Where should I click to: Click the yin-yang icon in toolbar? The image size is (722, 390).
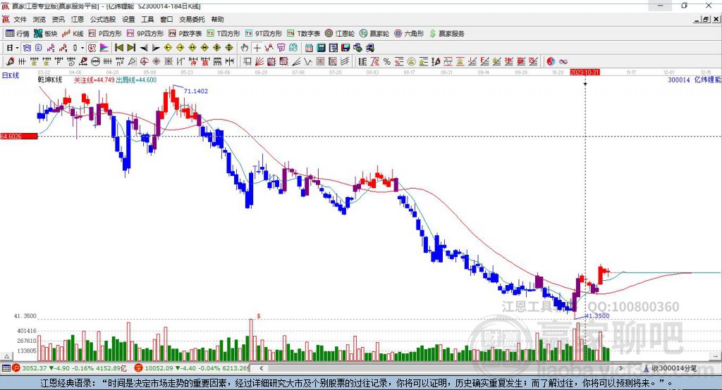click(551, 62)
